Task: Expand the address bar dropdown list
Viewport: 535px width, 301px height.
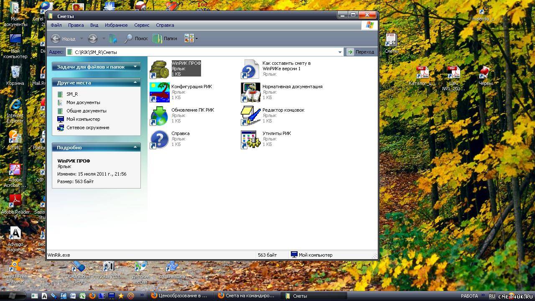Action: (340, 52)
